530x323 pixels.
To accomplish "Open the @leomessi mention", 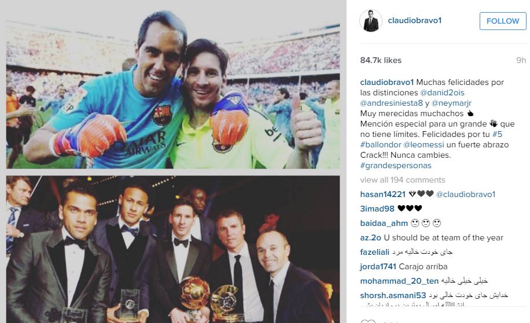I will click(x=424, y=145).
